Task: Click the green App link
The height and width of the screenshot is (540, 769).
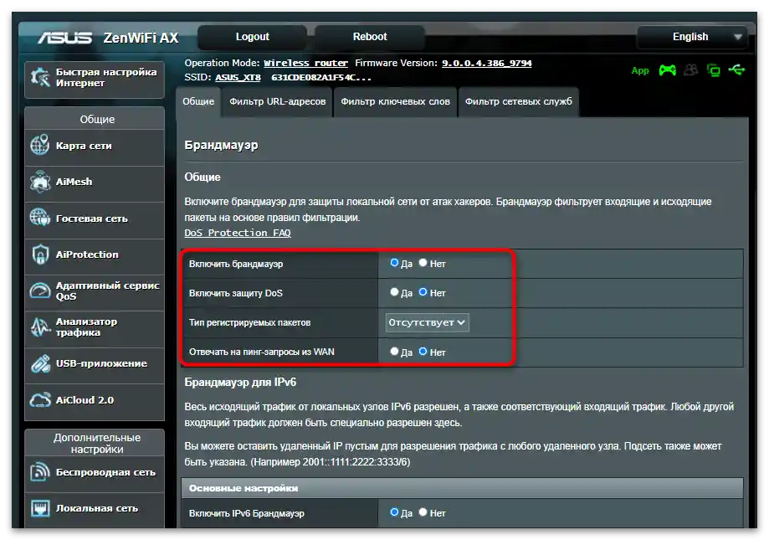Action: click(640, 70)
